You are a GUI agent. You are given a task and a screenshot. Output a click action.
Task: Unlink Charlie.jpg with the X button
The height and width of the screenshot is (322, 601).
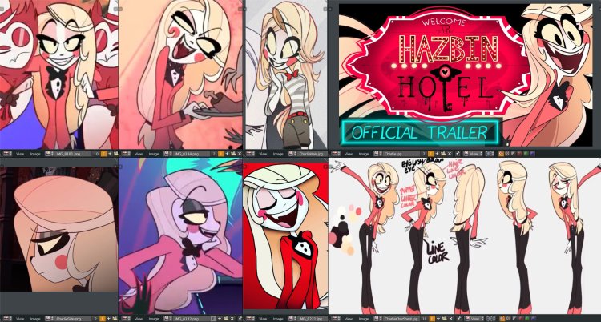[450, 153]
